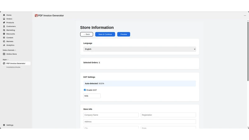Expand the Apps section
Viewport: 249px width, 140px height.
click(5, 59)
